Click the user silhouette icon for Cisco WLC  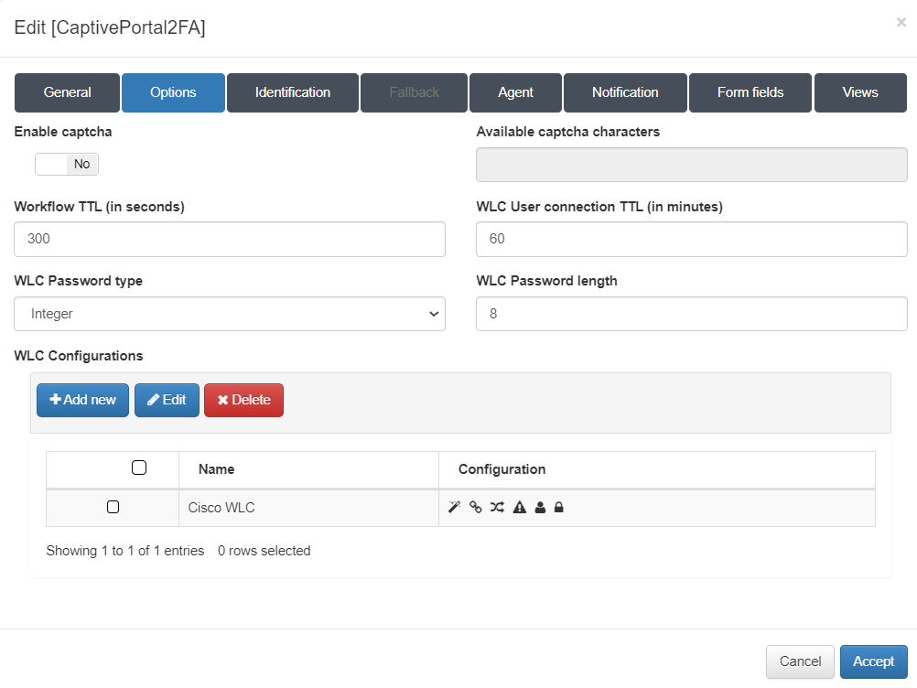(540, 508)
